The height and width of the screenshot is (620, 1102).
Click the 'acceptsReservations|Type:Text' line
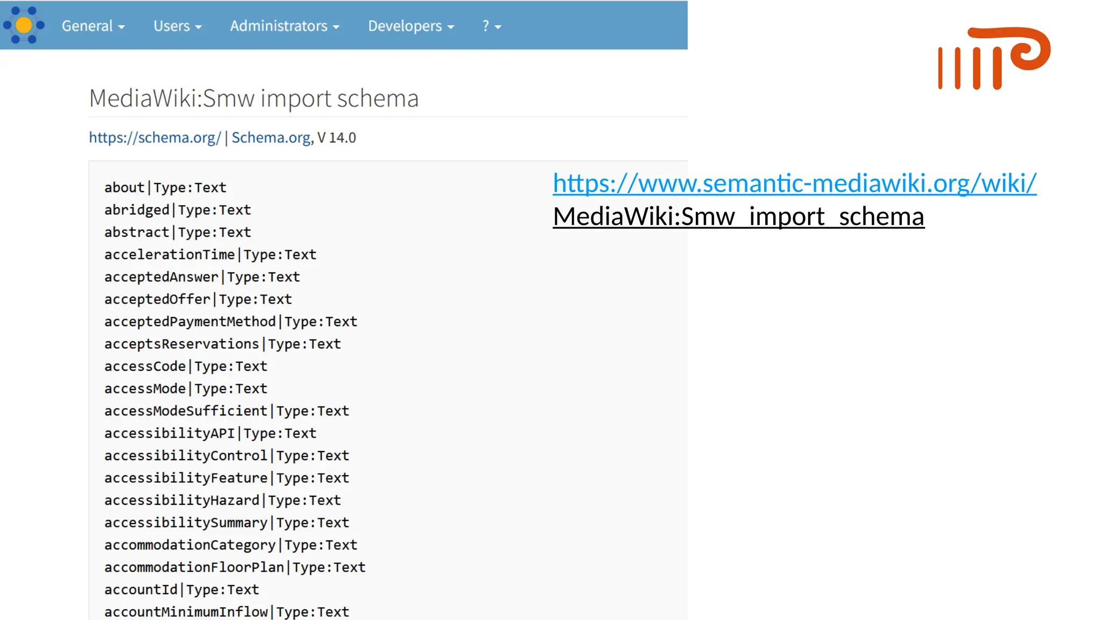coord(223,344)
